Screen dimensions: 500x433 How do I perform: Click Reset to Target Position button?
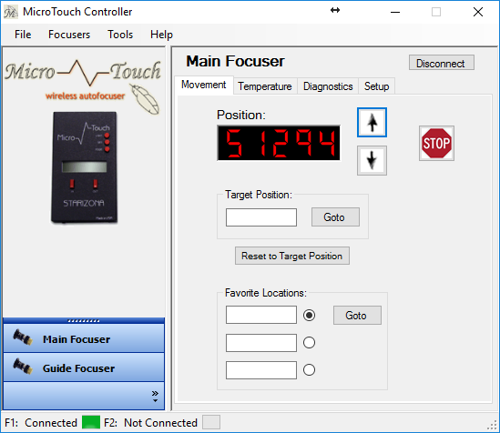point(292,256)
